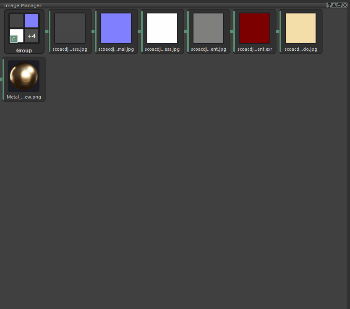The image size is (350, 309).
Task: Select the dark red EXR image swatch
Action: coord(254,28)
